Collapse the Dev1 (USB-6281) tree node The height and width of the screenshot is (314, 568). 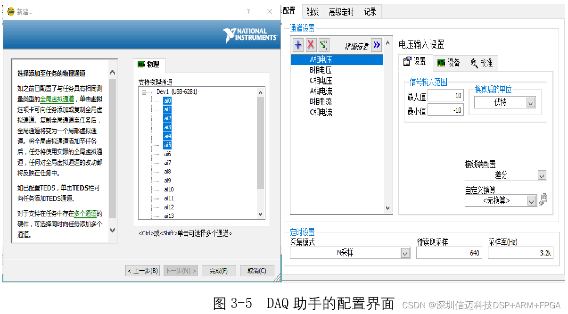[x=144, y=92]
